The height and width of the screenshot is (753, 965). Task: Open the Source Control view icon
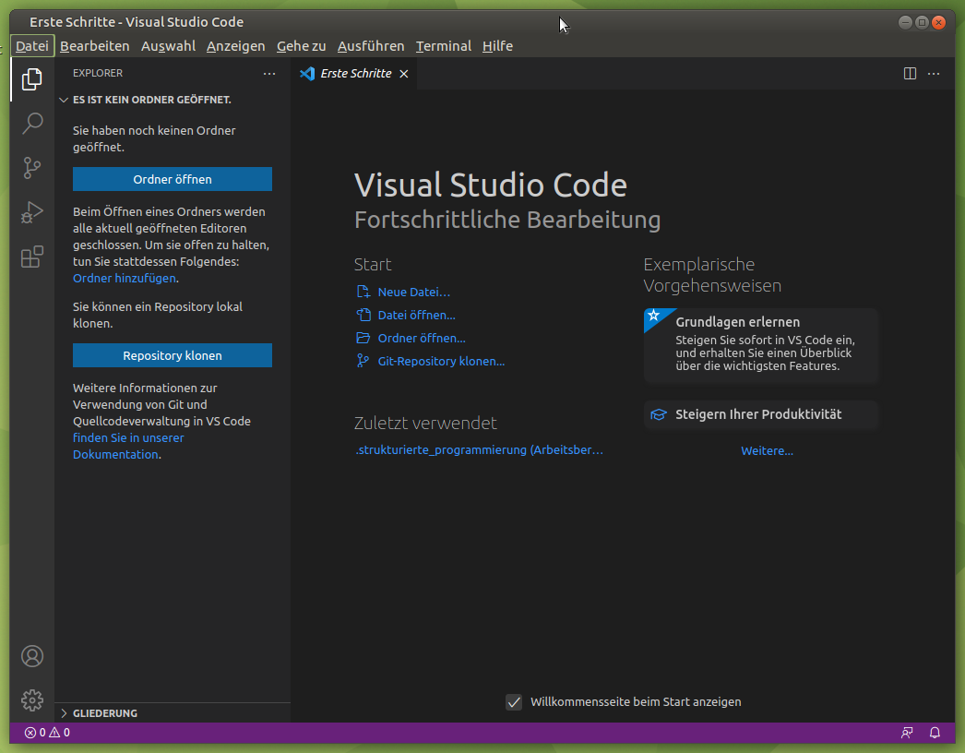point(32,167)
